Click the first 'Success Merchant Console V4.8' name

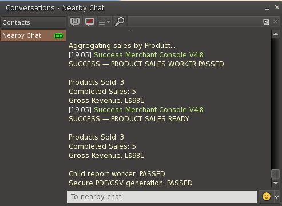tap(149, 55)
